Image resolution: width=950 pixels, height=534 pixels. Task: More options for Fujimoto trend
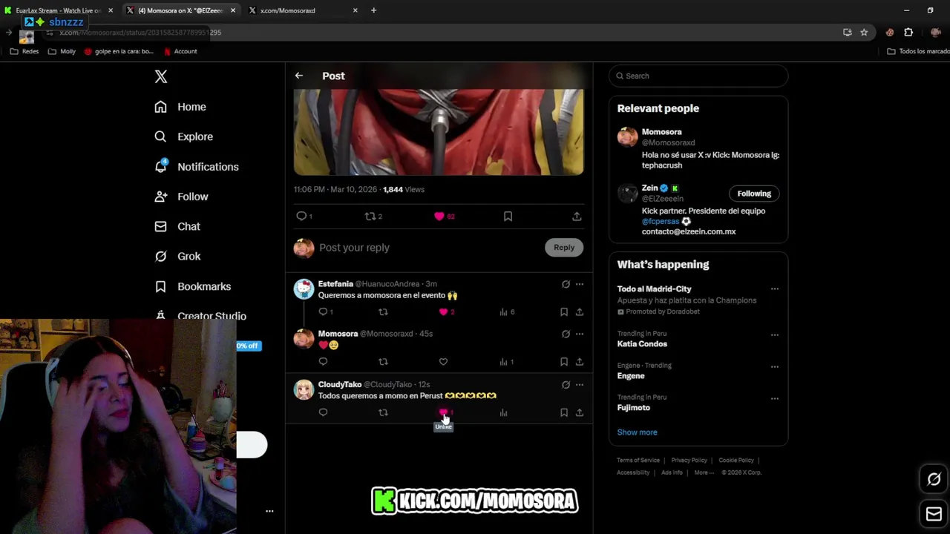click(774, 398)
